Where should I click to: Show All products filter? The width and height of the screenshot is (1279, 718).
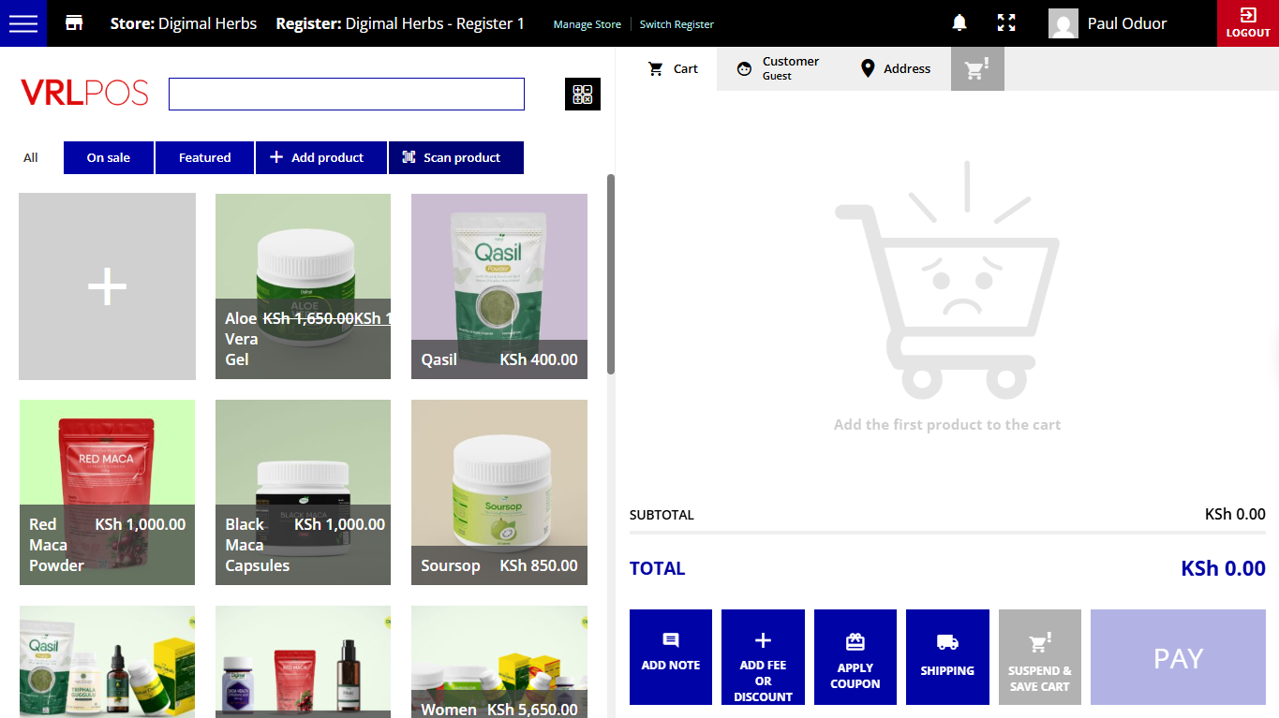pyautogui.click(x=31, y=157)
